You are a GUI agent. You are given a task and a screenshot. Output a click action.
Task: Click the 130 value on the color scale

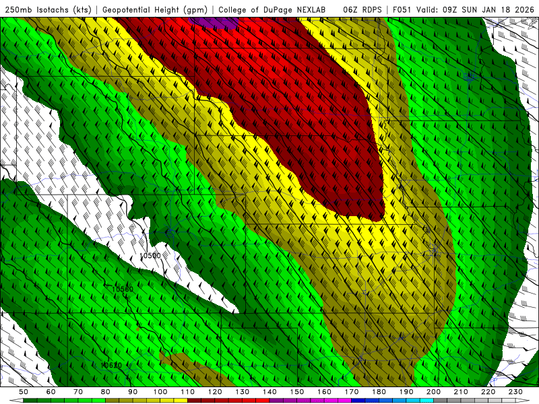click(243, 392)
